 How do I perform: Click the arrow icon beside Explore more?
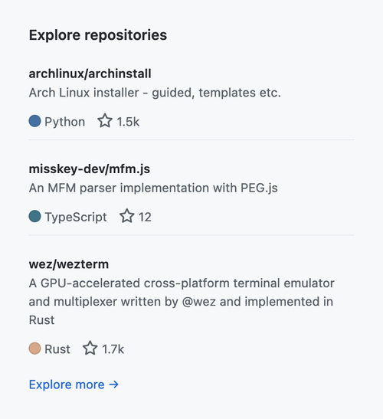click(113, 385)
